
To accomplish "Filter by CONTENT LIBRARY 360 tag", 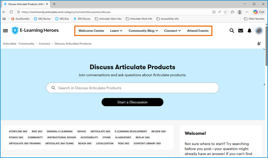I will [147, 143].
